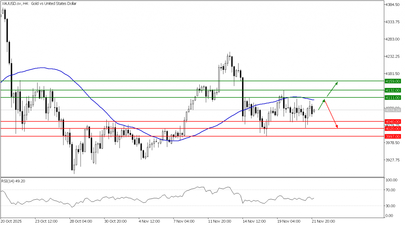Click the RSI(14) 49.20 indicator label
405x225 pixels.
click(13, 181)
